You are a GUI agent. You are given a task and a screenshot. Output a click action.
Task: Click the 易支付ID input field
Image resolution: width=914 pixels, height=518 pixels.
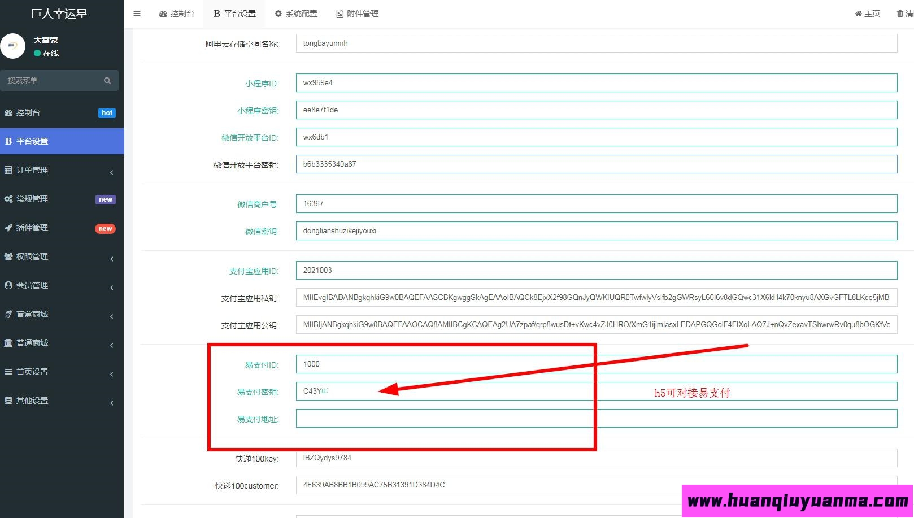[597, 364]
